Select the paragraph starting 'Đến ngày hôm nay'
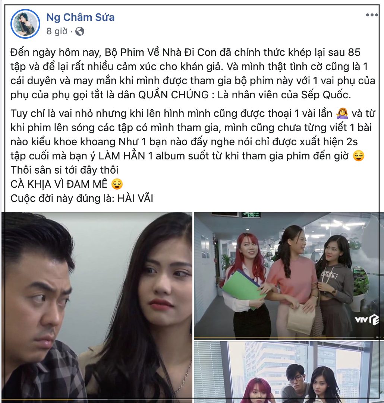This screenshot has width=384, height=403. coord(193,74)
